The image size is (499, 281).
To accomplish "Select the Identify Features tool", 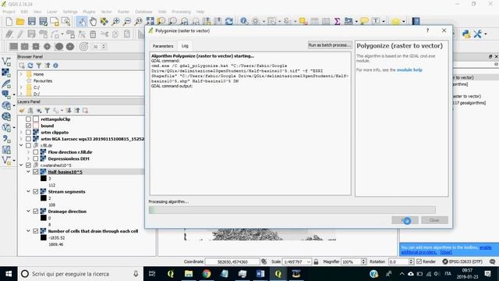I will [x=244, y=21].
